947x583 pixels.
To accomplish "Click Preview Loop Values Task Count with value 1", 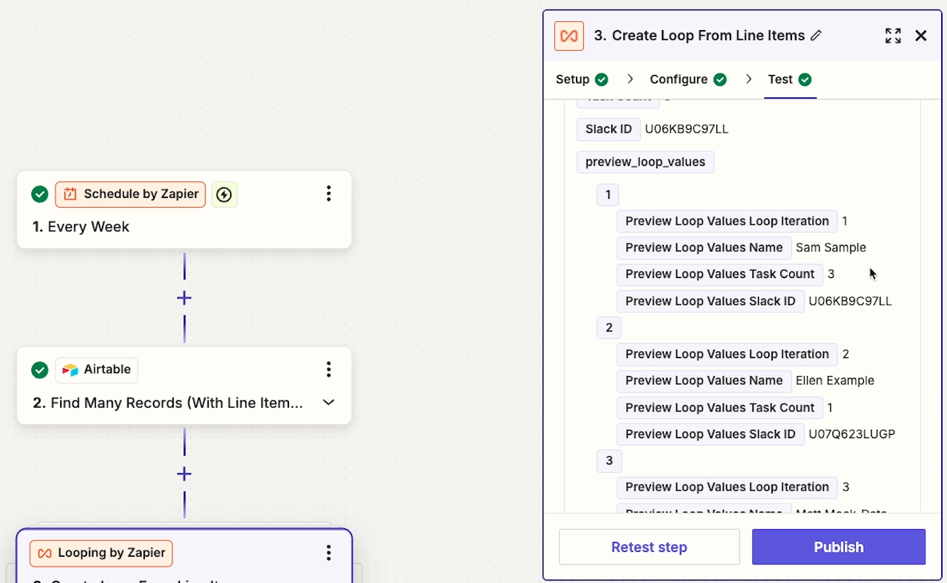I will pyautogui.click(x=720, y=407).
